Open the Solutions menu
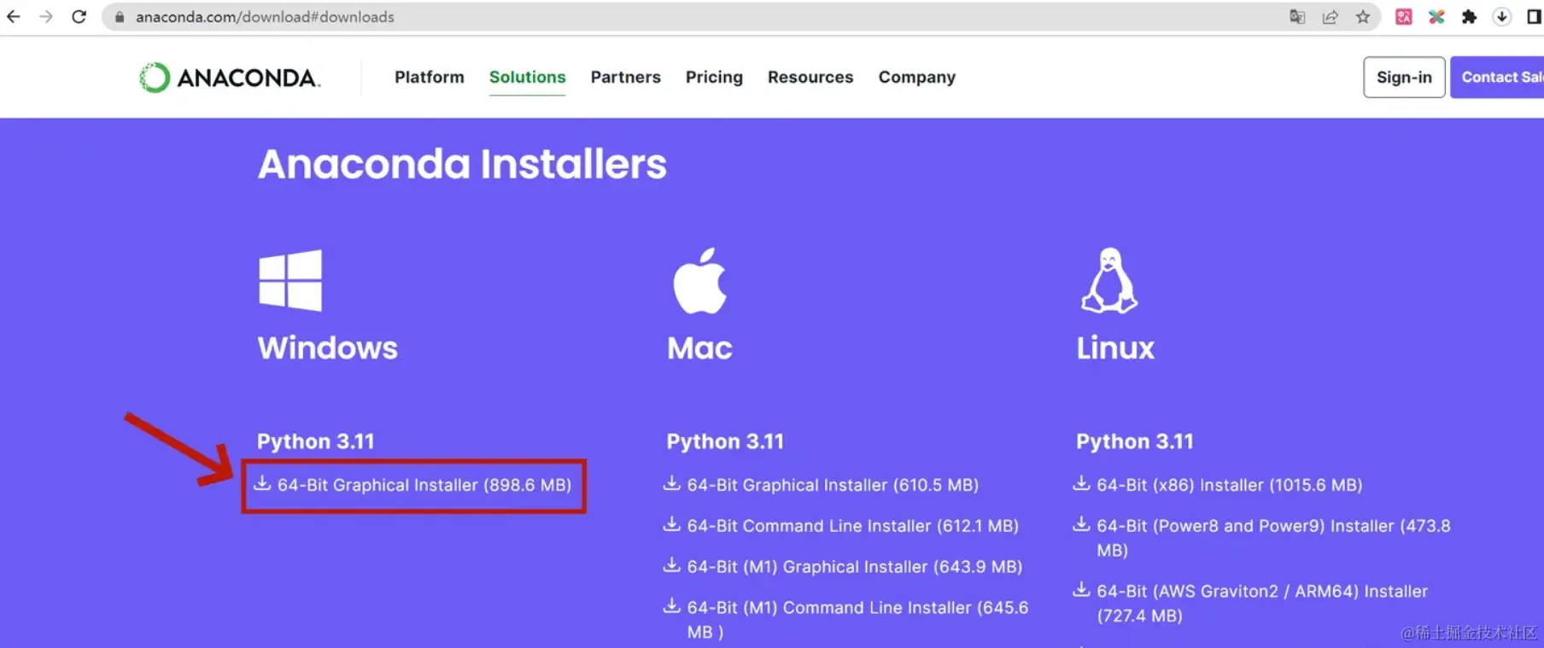Image resolution: width=1544 pixels, height=648 pixels. click(527, 77)
